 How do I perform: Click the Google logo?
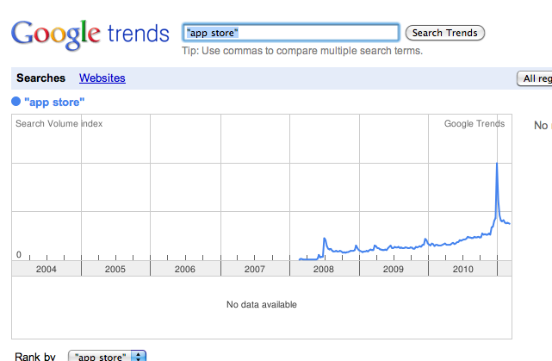(56, 34)
